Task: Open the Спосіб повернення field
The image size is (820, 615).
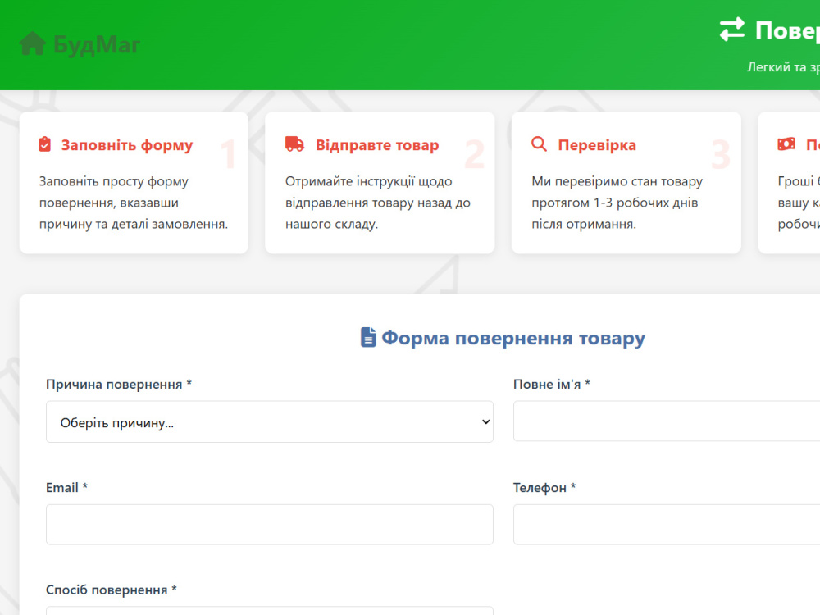Action: (269, 611)
